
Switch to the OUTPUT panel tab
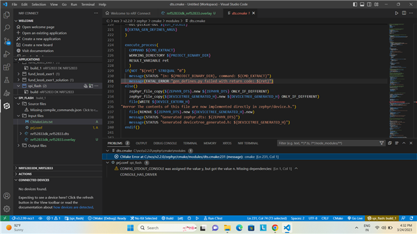tap(141, 143)
